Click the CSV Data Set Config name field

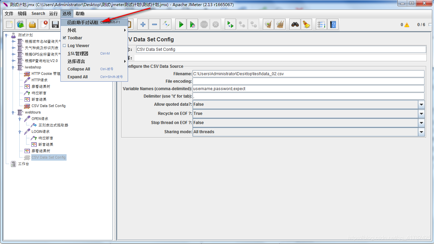coord(281,49)
